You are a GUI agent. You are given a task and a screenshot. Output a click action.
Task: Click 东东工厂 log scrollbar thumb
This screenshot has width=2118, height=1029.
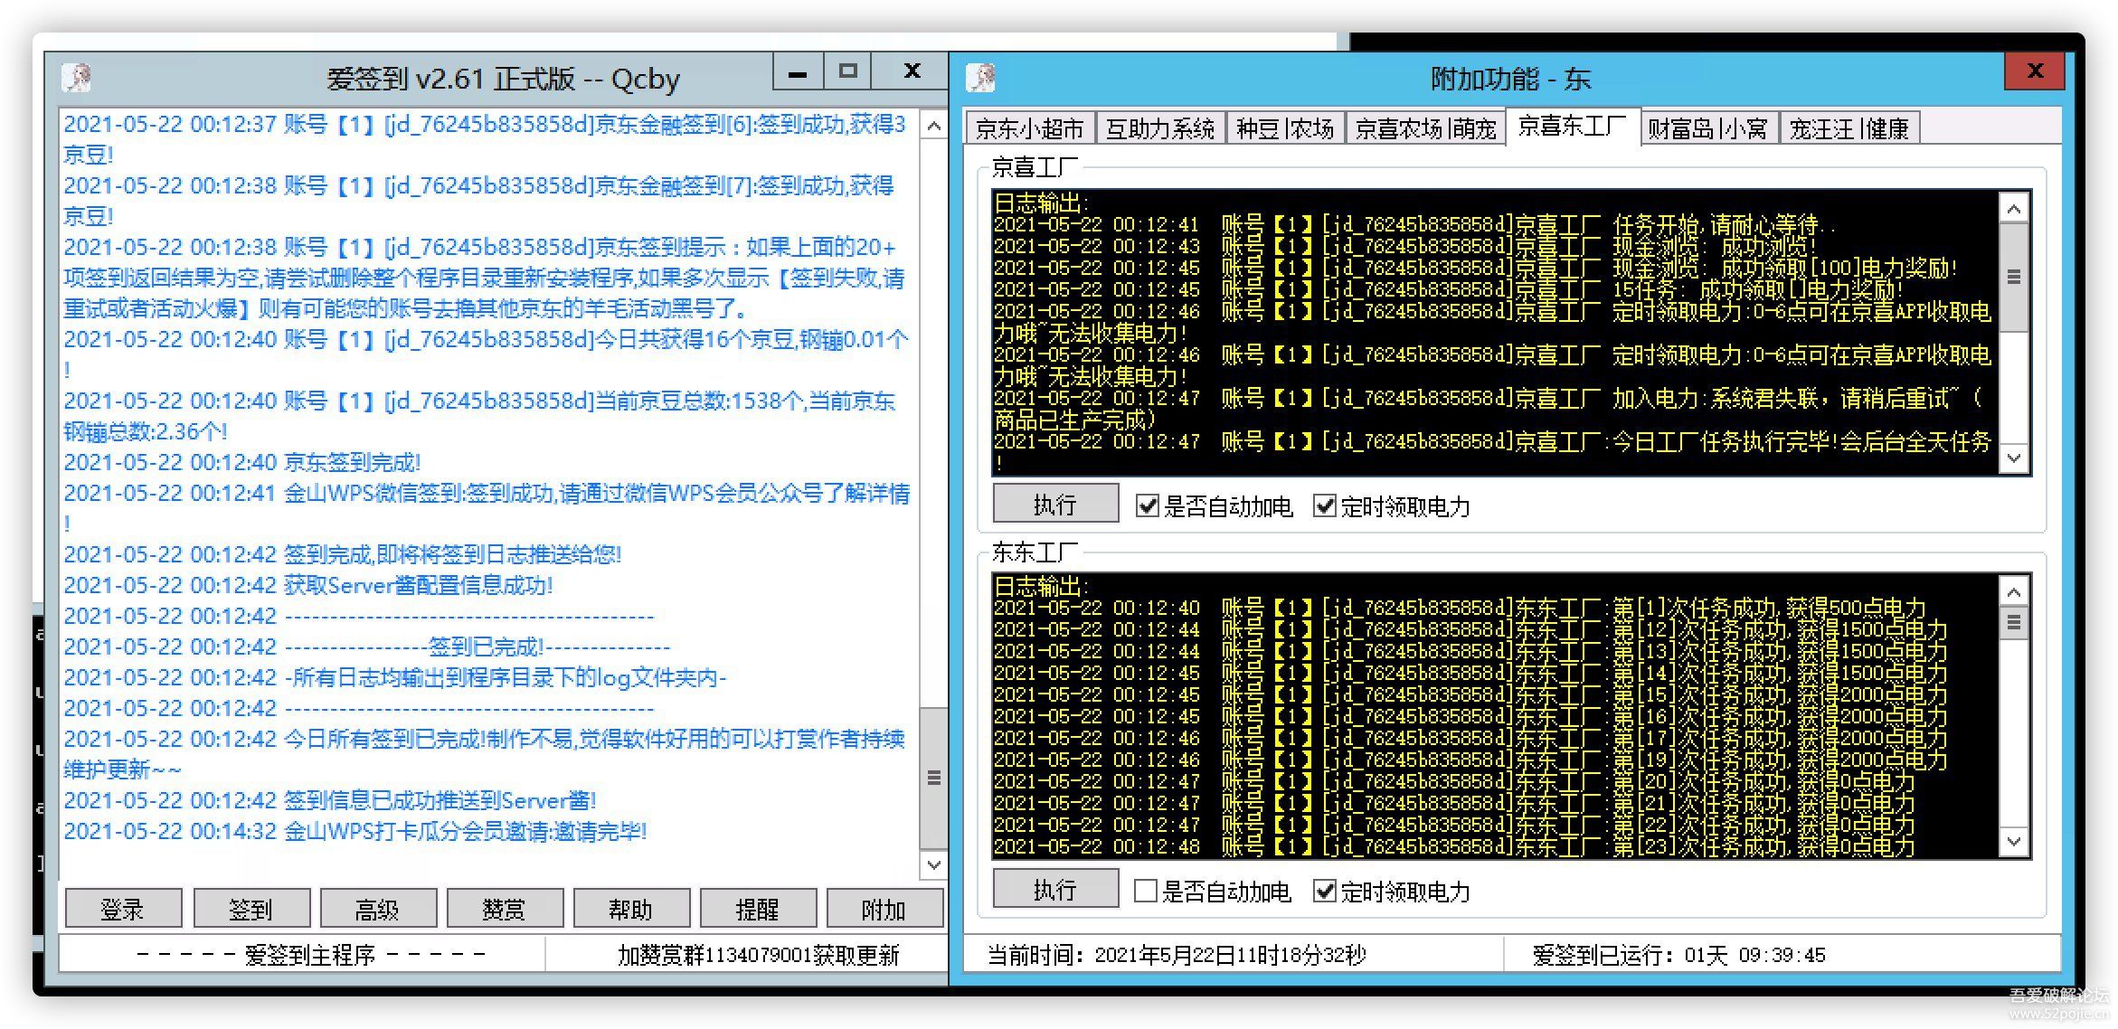click(2014, 622)
